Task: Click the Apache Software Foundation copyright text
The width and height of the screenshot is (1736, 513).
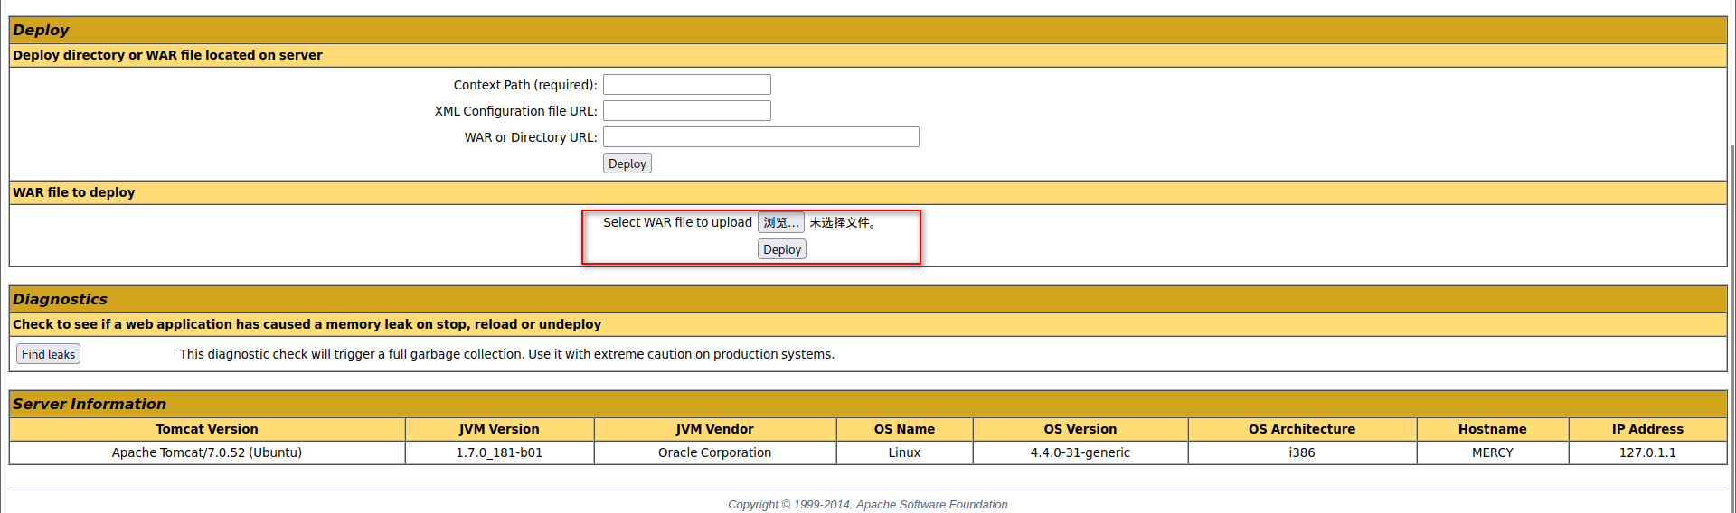Action: (868, 505)
